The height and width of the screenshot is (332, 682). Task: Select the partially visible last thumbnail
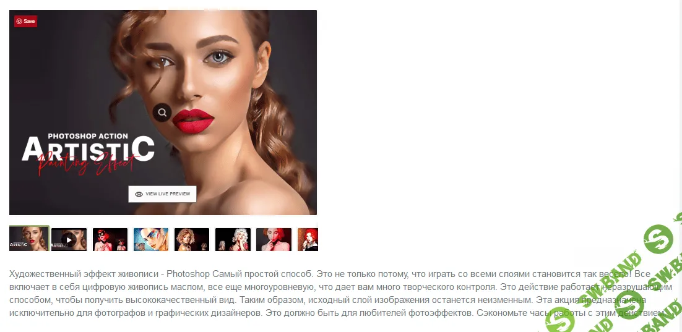[x=308, y=239]
